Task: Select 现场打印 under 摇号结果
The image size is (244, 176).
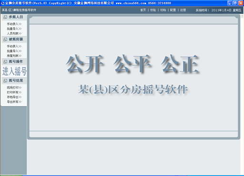Action: 14,88
